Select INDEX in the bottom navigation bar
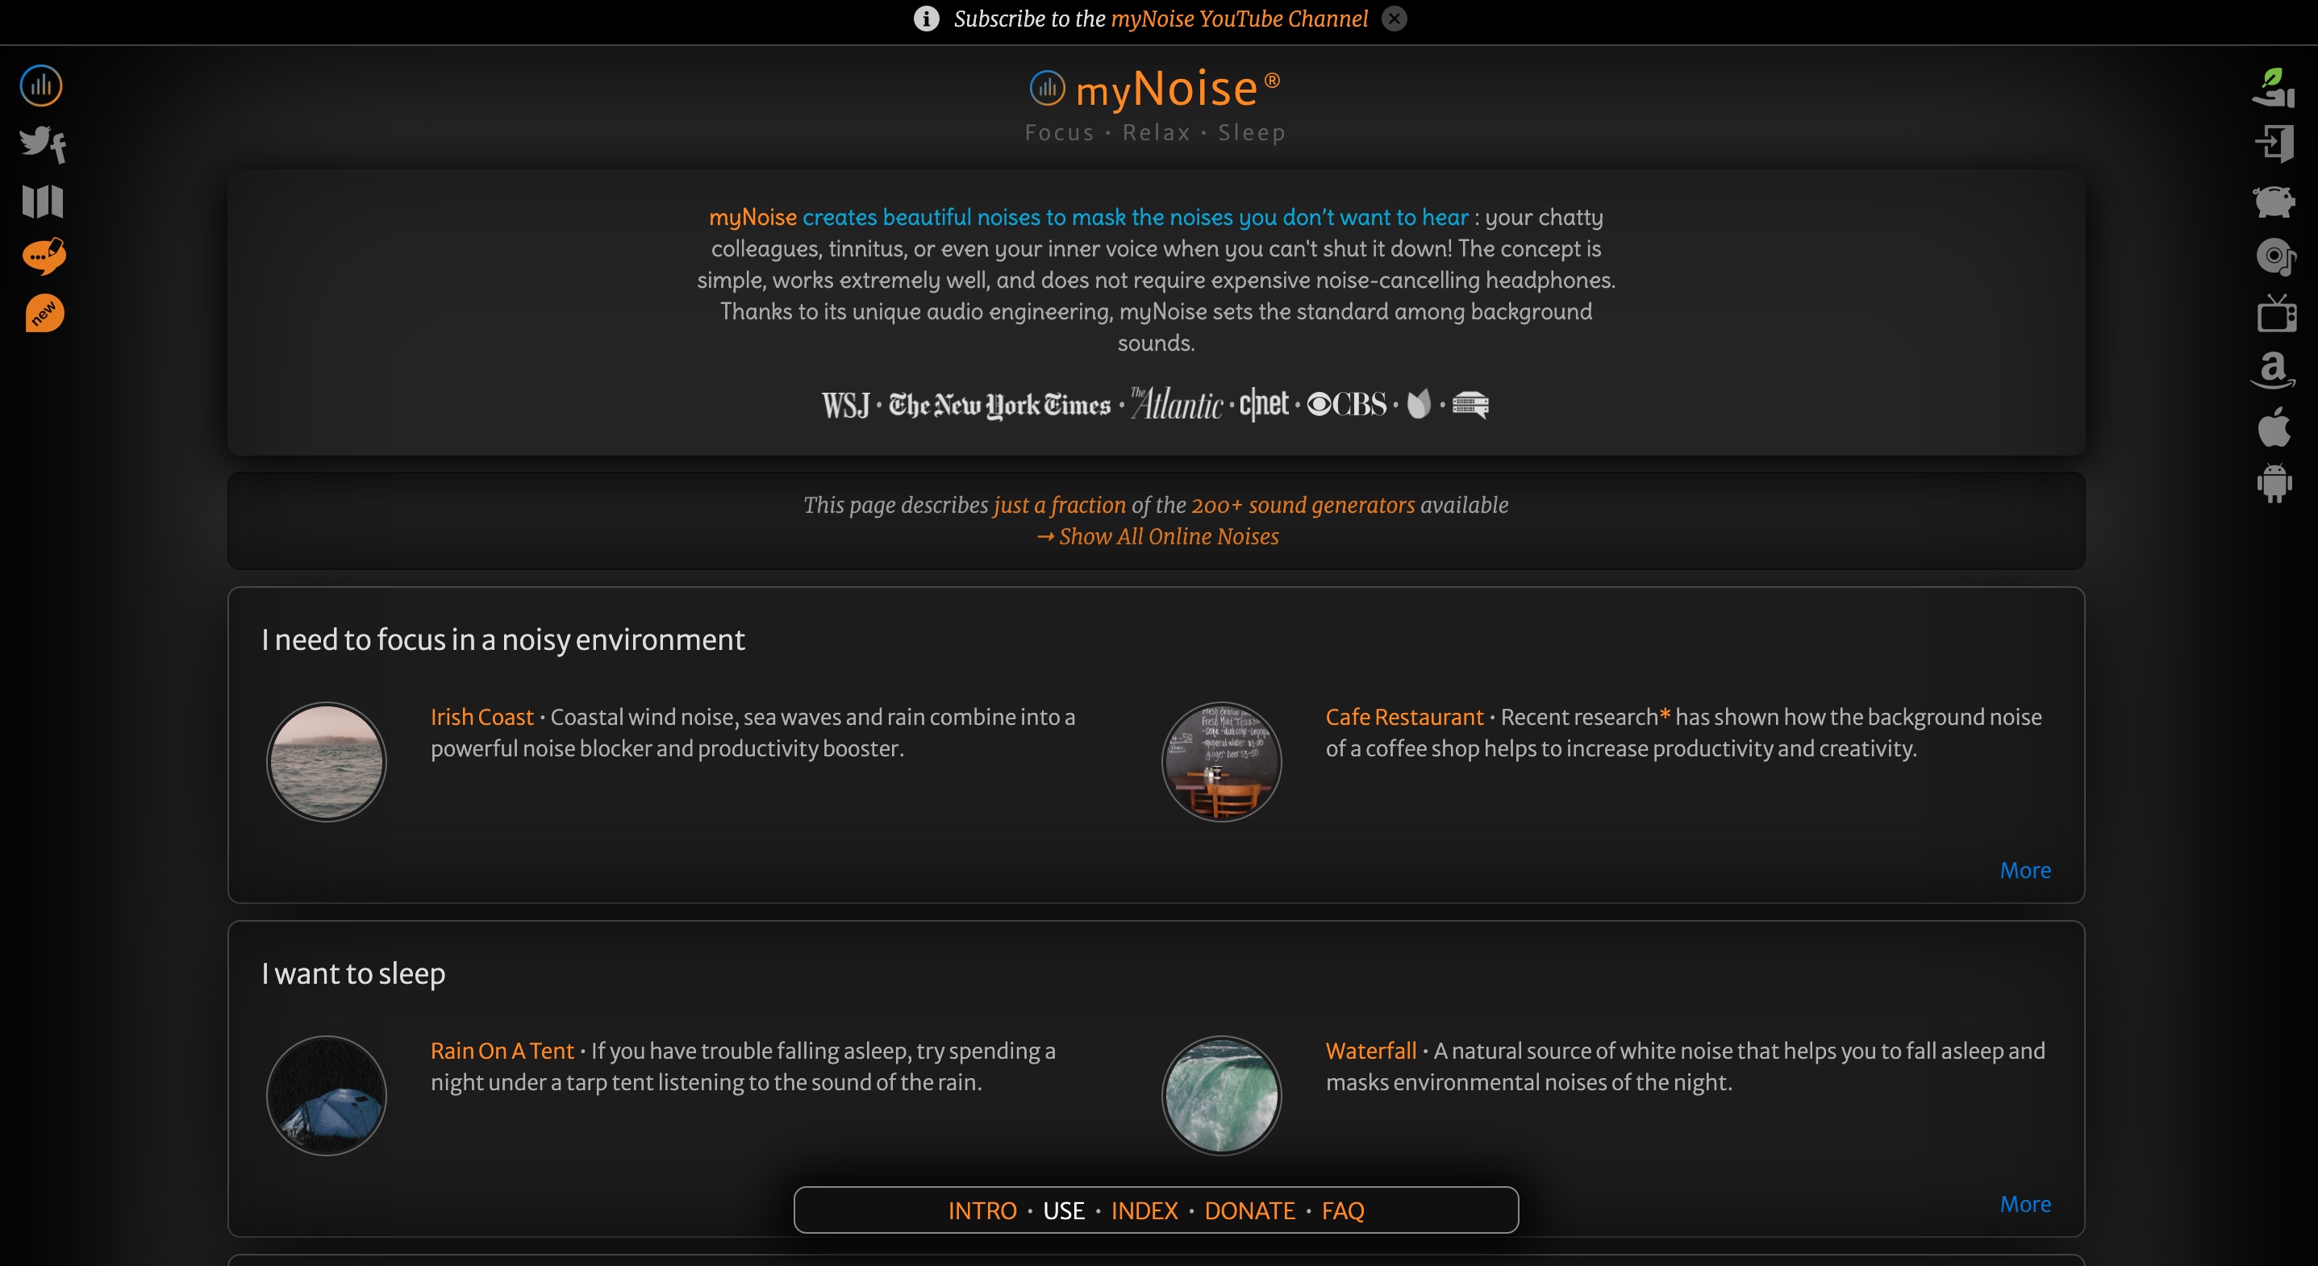 1144,1210
